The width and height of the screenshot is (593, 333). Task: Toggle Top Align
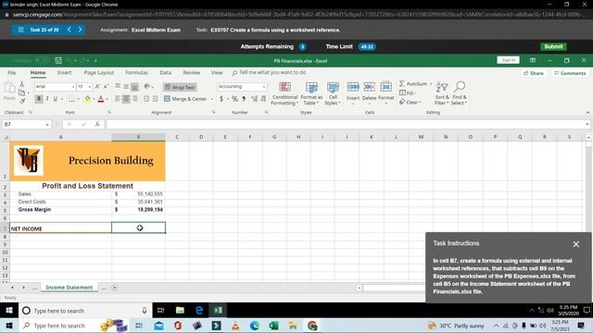click(x=118, y=86)
